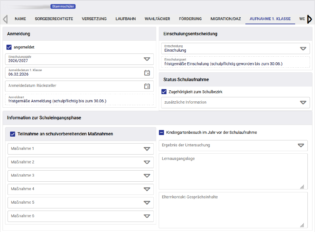Open the Maßnahme 1 dropdown
This screenshot has height=232, width=315.
coord(147,149)
